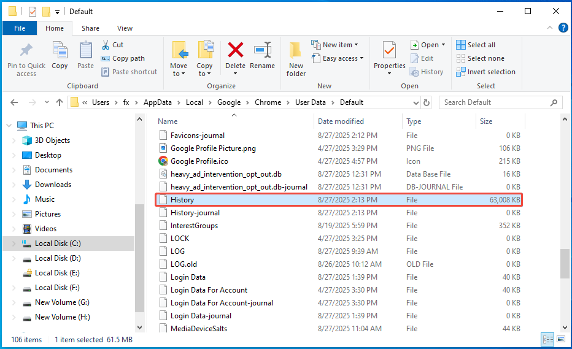
Task: Open the File menu tab
Action: 20,28
